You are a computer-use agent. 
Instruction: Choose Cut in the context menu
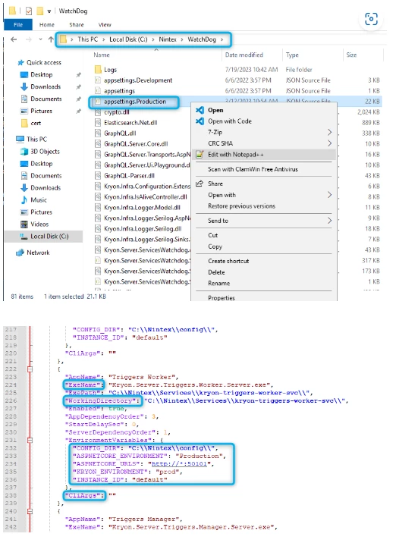coord(212,235)
